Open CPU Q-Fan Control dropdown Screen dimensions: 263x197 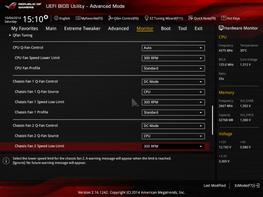point(173,48)
